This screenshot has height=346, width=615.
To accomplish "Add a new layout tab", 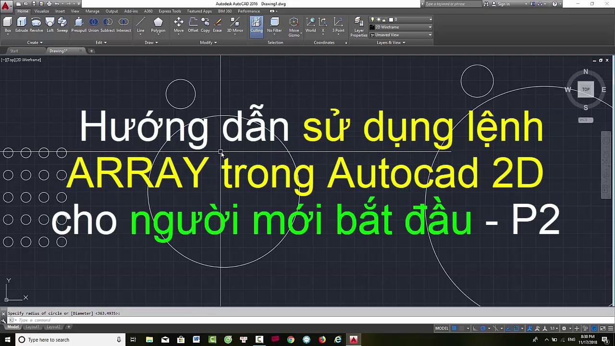I will 69,327.
